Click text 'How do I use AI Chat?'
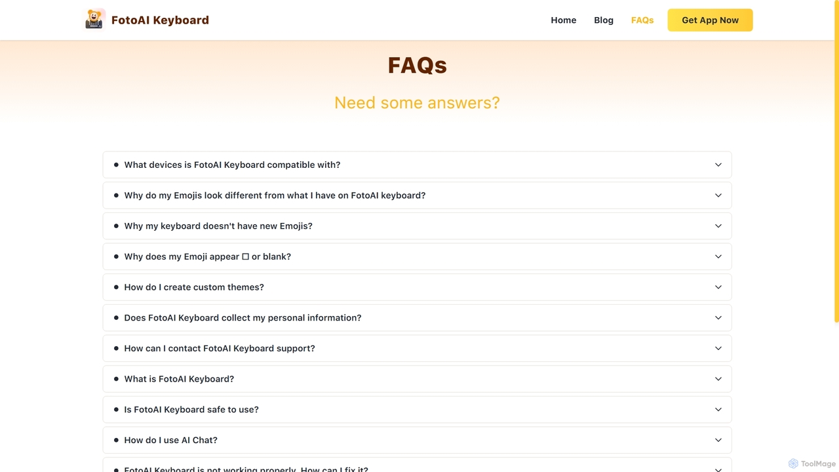The image size is (839, 472). [170, 440]
